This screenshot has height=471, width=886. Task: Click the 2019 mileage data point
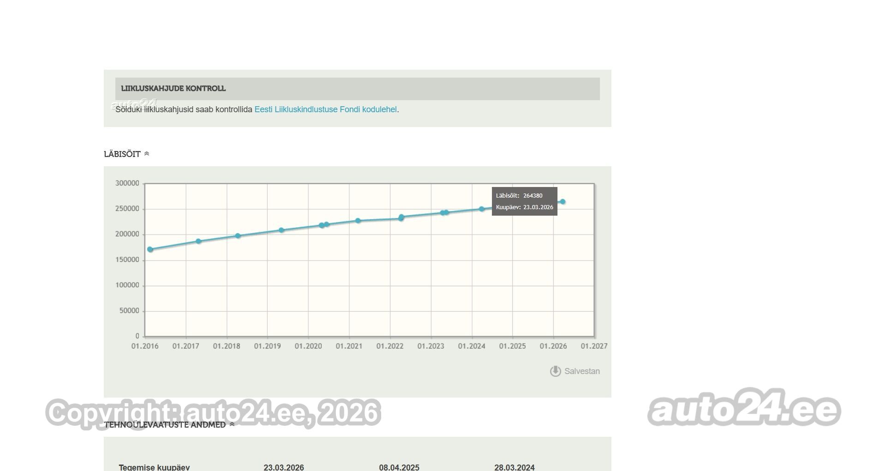click(281, 230)
